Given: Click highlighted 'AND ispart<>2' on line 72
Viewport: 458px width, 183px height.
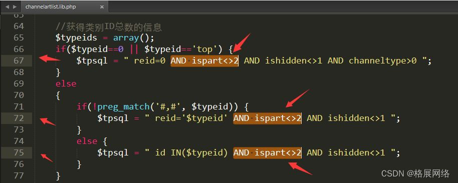Looking at the screenshot, I should (267, 118).
